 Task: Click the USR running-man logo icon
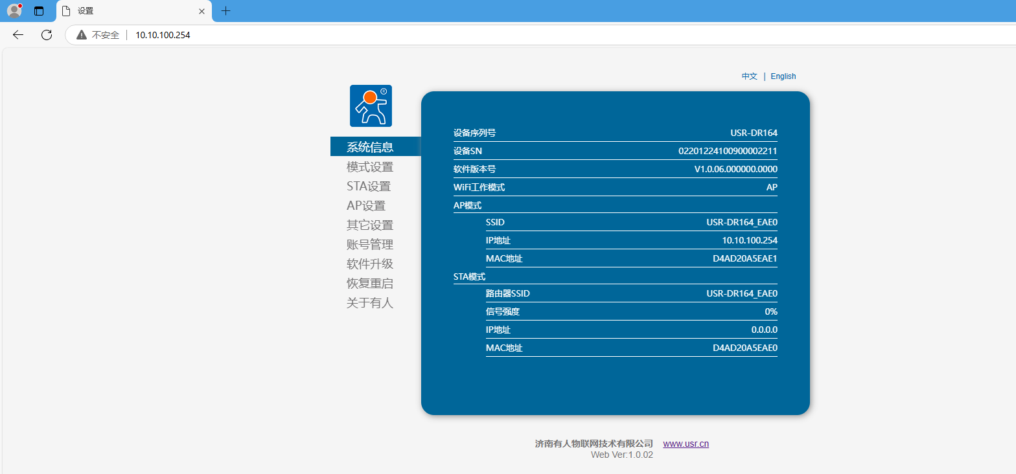371,106
